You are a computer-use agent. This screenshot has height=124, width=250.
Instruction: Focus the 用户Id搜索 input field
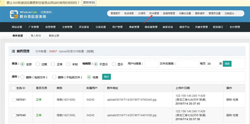pos(152,64)
